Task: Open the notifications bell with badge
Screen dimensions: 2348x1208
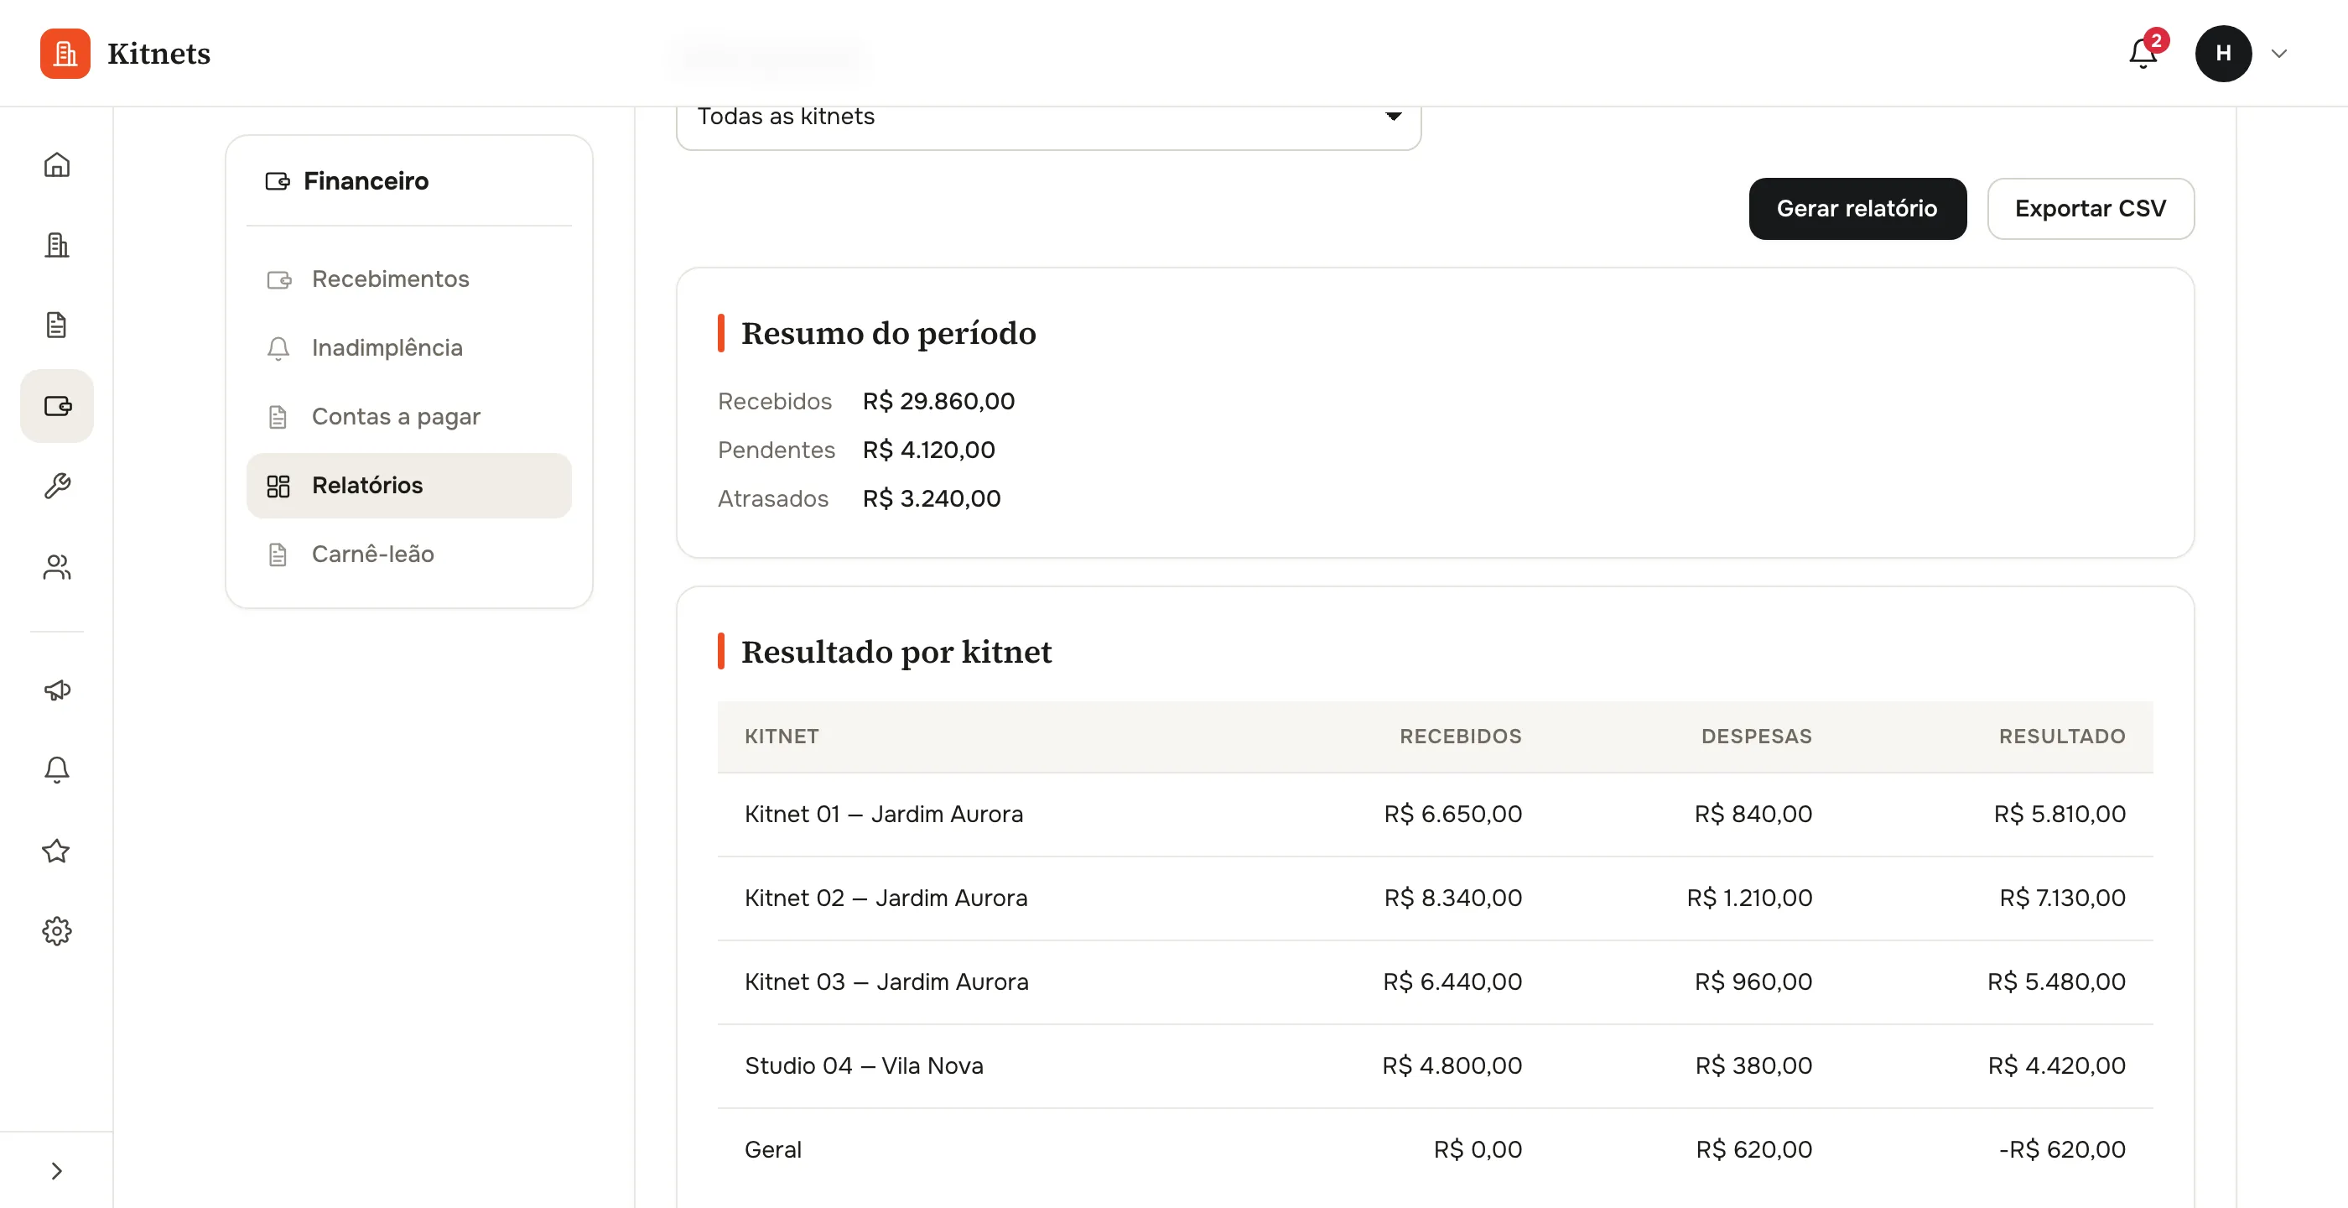Action: [x=2144, y=53]
